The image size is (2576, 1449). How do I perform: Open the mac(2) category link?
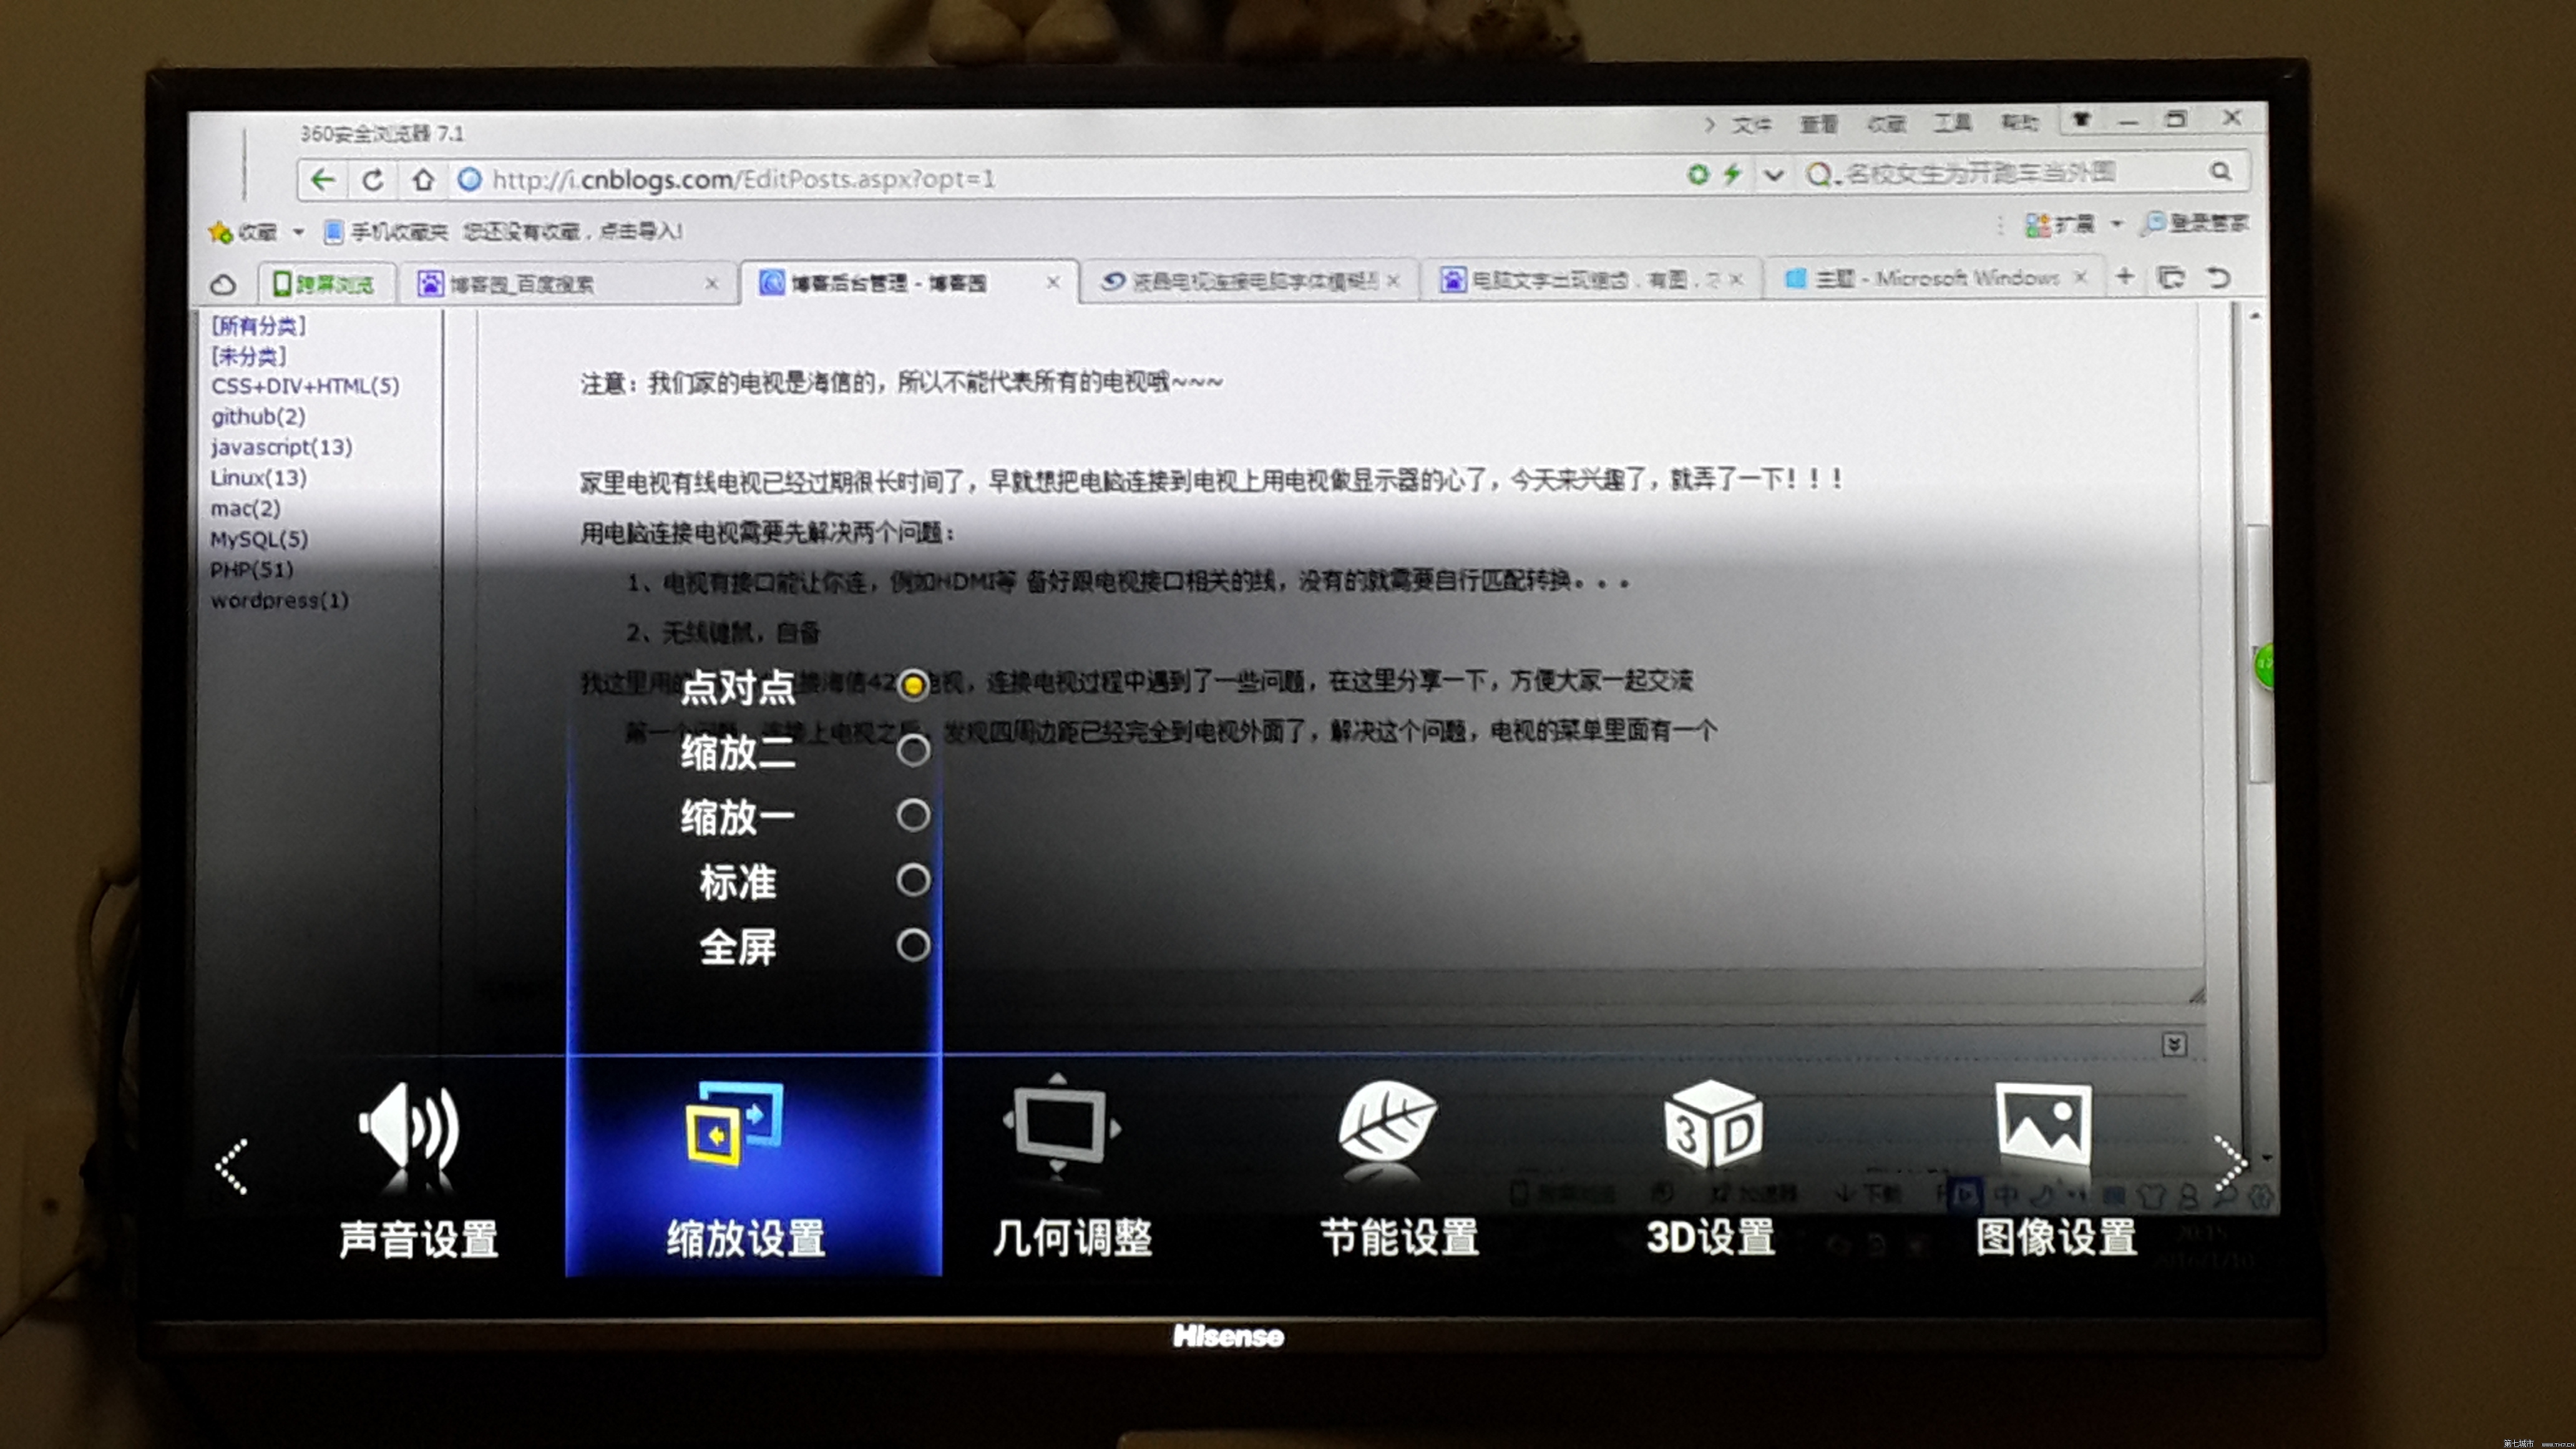coord(245,508)
